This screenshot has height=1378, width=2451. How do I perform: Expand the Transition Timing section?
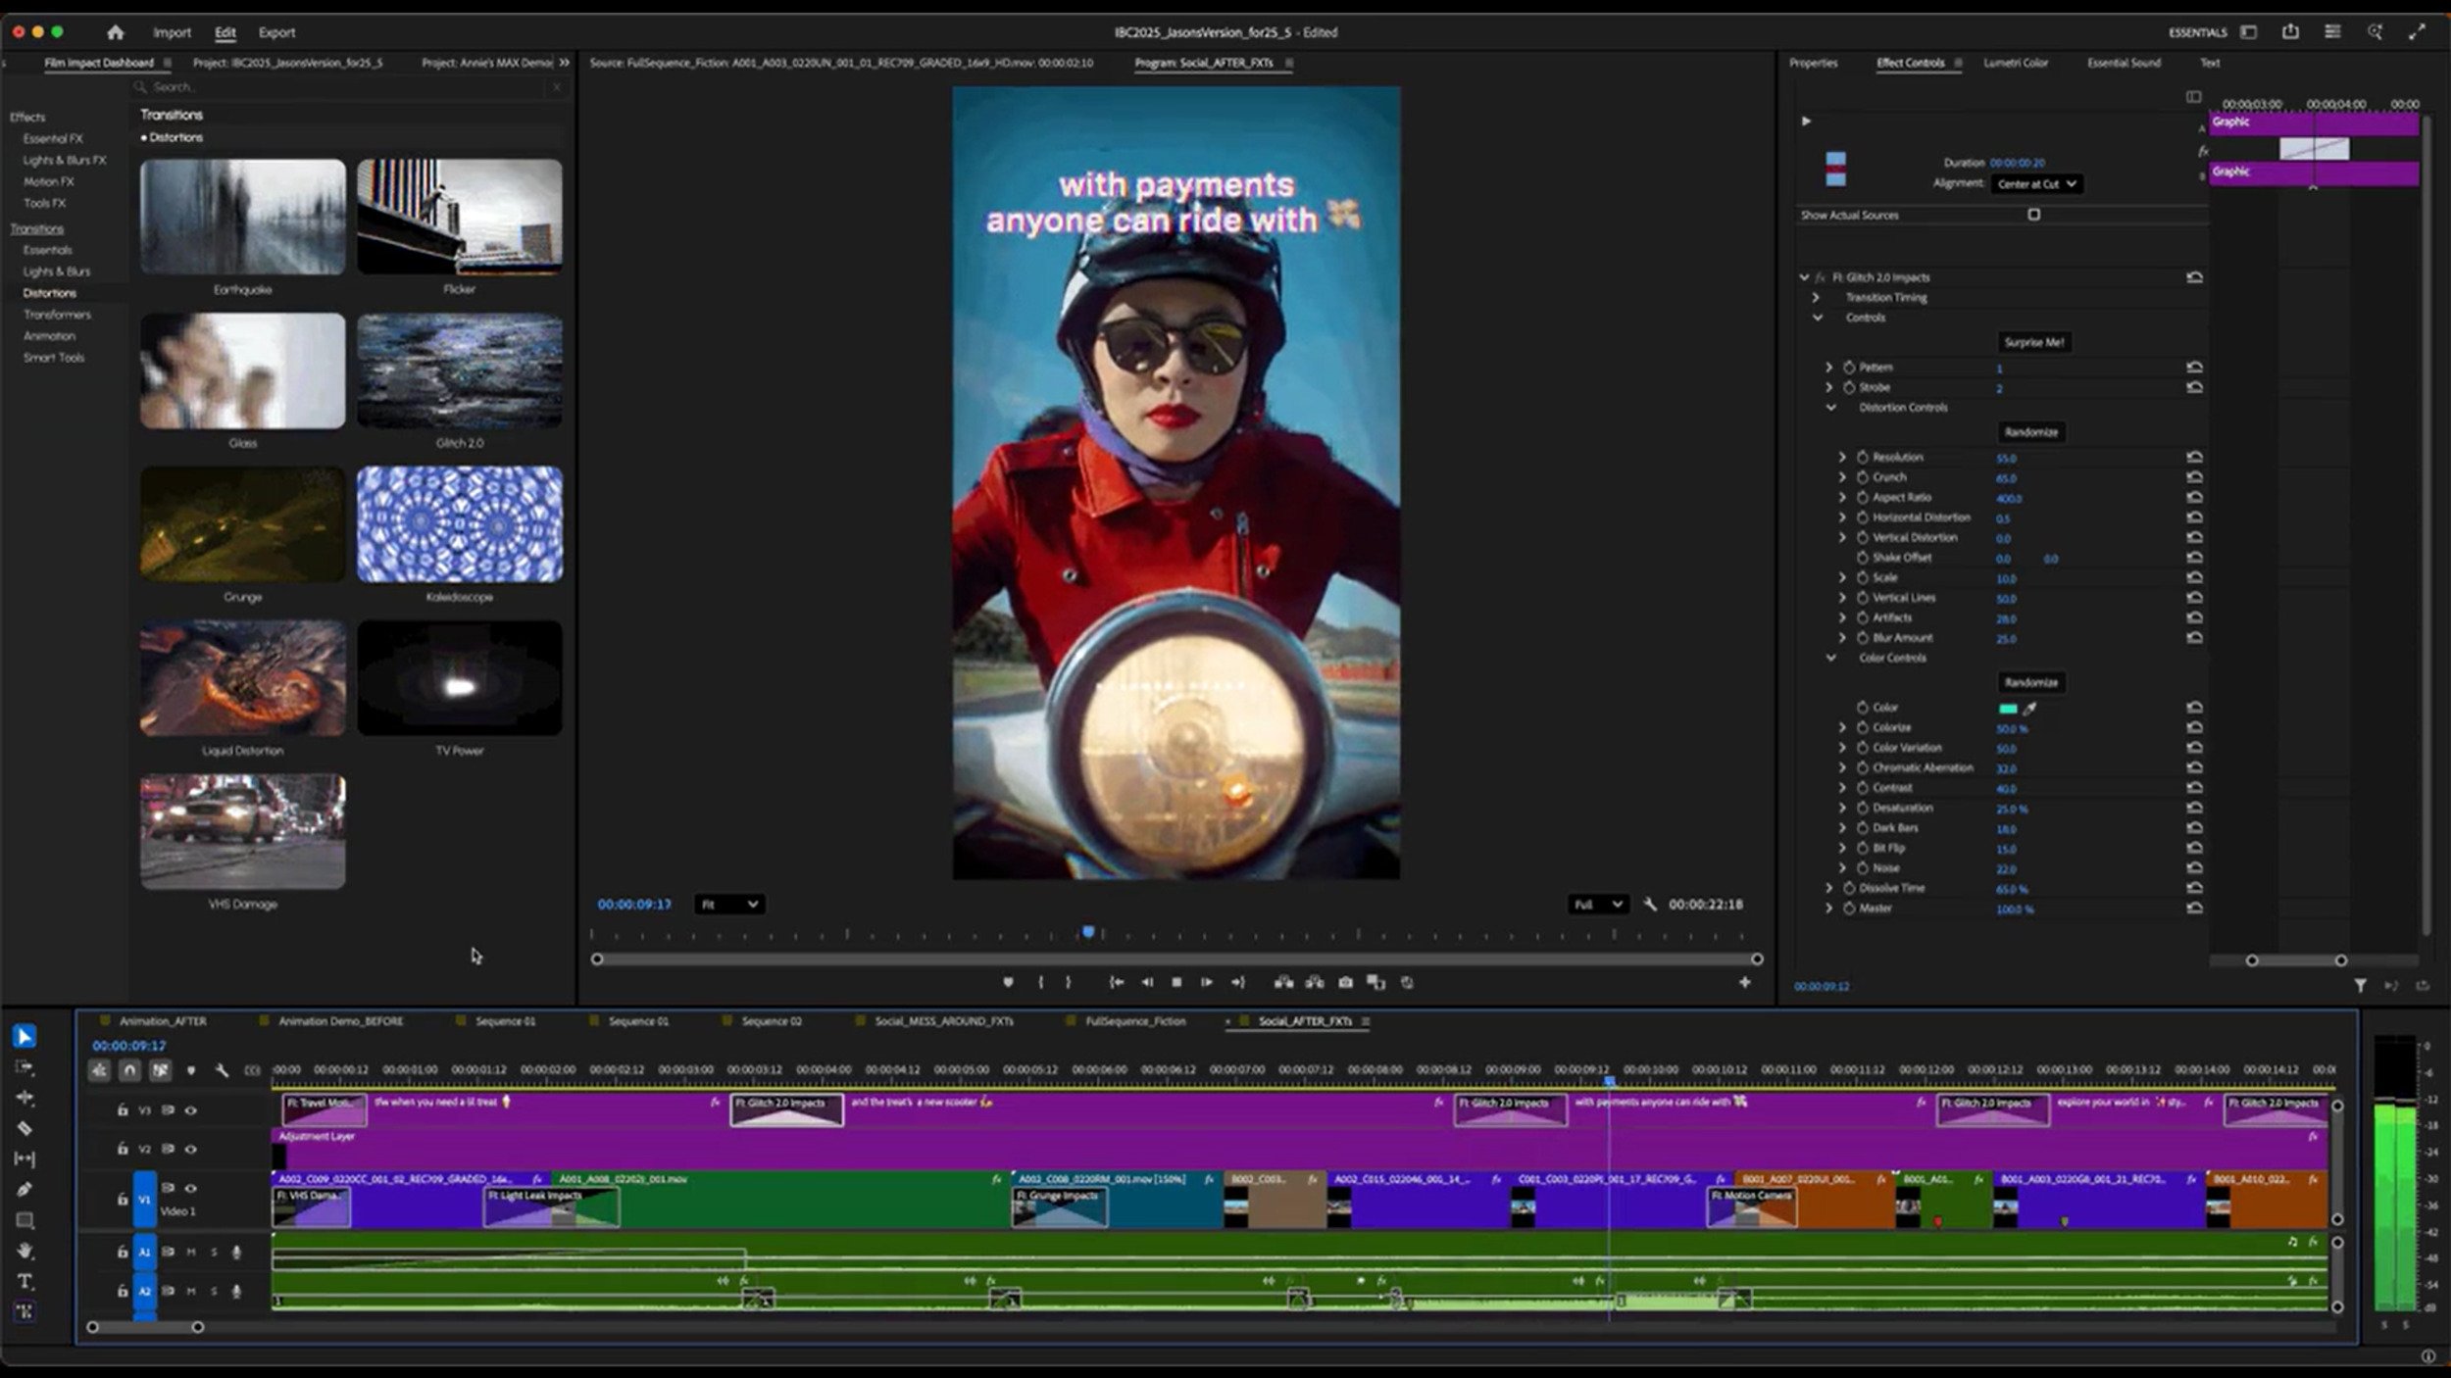click(x=1815, y=297)
